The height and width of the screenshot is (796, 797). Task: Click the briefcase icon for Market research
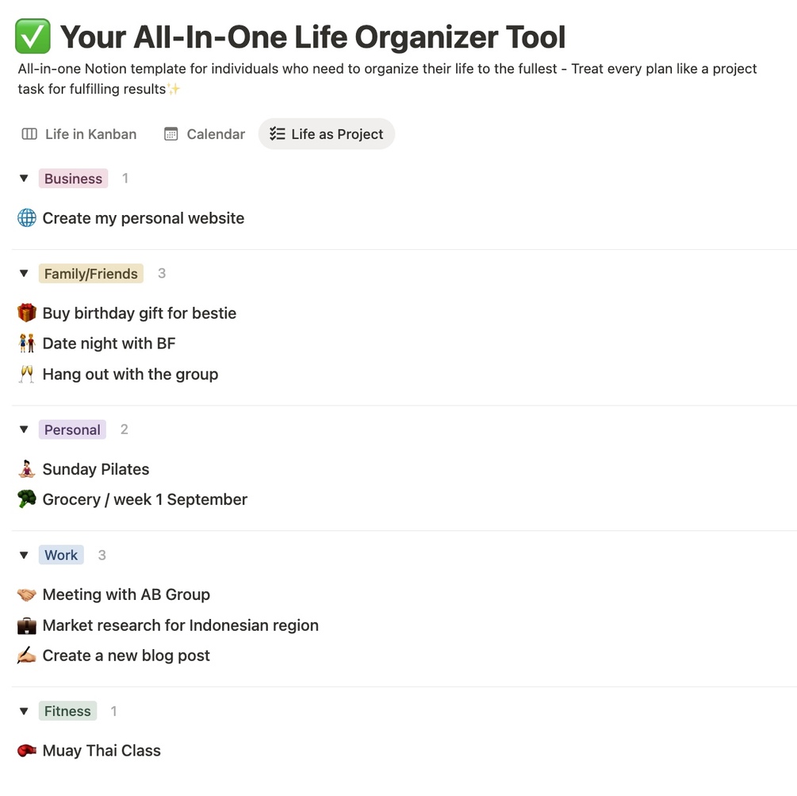pyautogui.click(x=27, y=625)
